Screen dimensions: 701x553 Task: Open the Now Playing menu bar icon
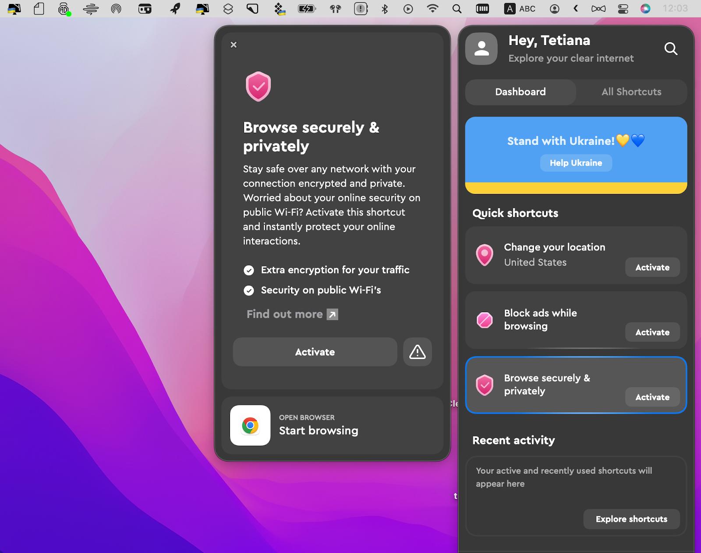[408, 9]
